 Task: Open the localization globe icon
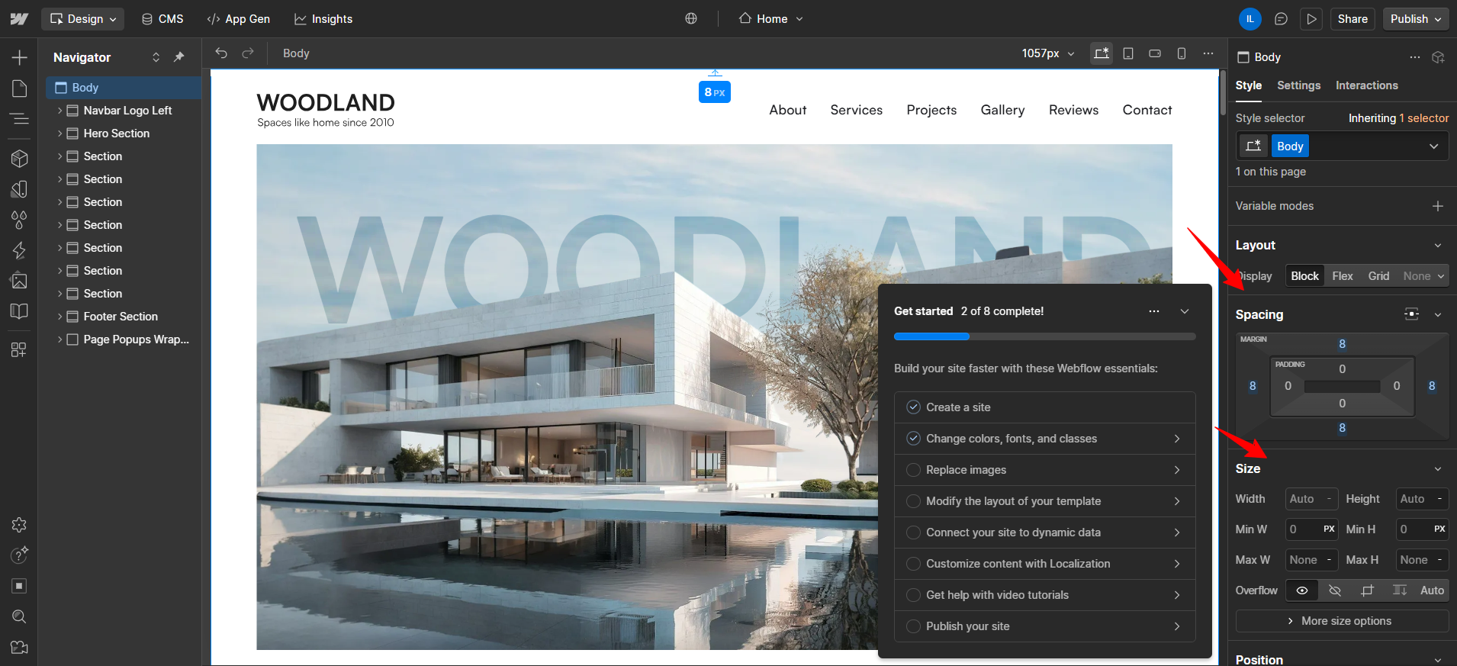click(x=691, y=19)
